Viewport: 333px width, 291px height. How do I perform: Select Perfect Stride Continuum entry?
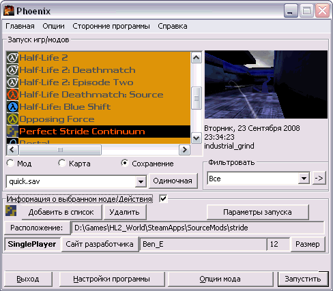tap(98, 132)
